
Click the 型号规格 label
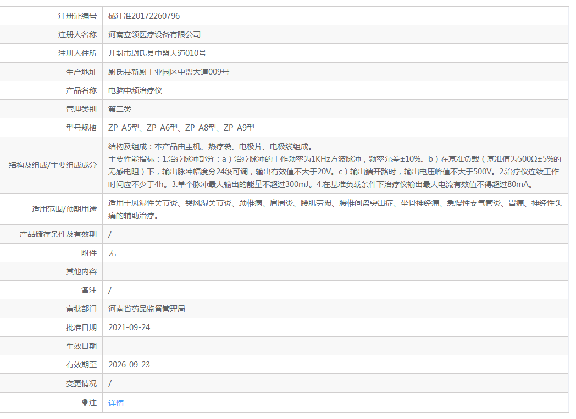tap(81, 128)
